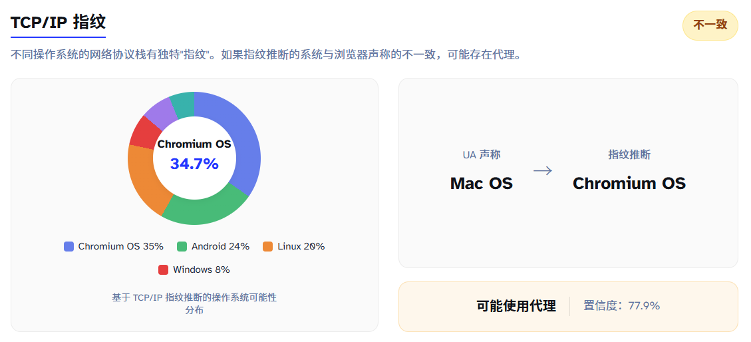Image resolution: width=751 pixels, height=342 pixels.
Task: Click the blue Chromium OS legend swatch
Action: (x=69, y=247)
